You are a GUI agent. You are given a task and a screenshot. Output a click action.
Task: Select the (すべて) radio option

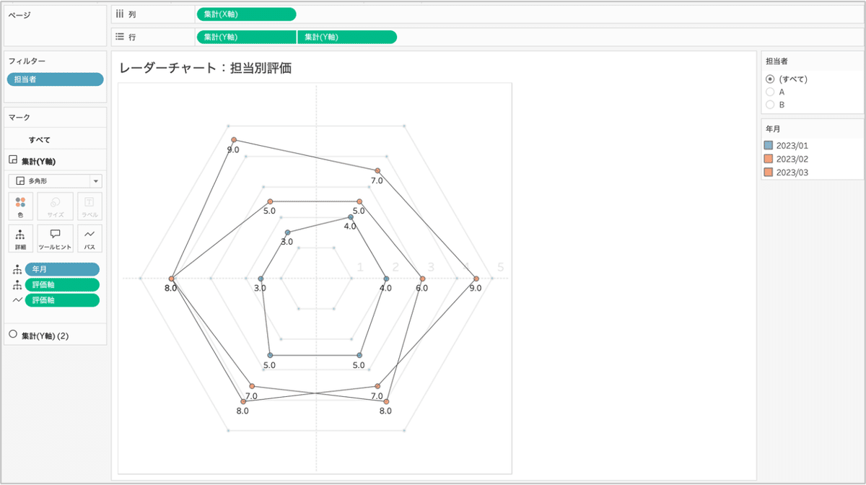tap(770, 79)
